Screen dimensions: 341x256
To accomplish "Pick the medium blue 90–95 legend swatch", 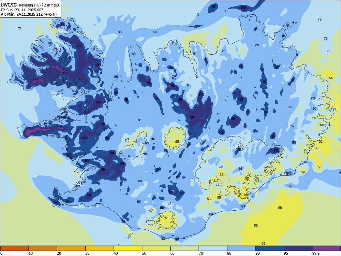I will point(270,248).
